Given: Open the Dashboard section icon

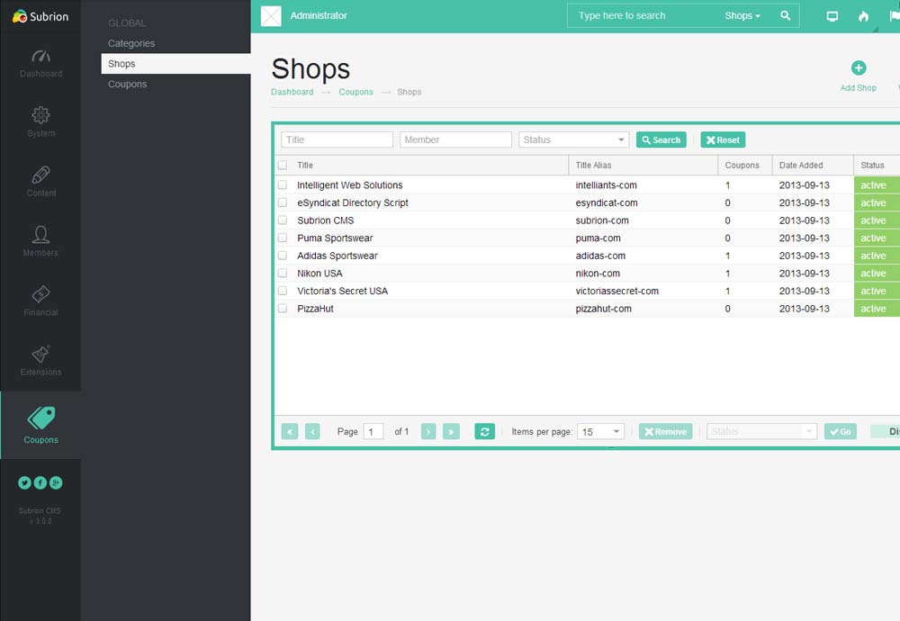Looking at the screenshot, I should pyautogui.click(x=40, y=56).
